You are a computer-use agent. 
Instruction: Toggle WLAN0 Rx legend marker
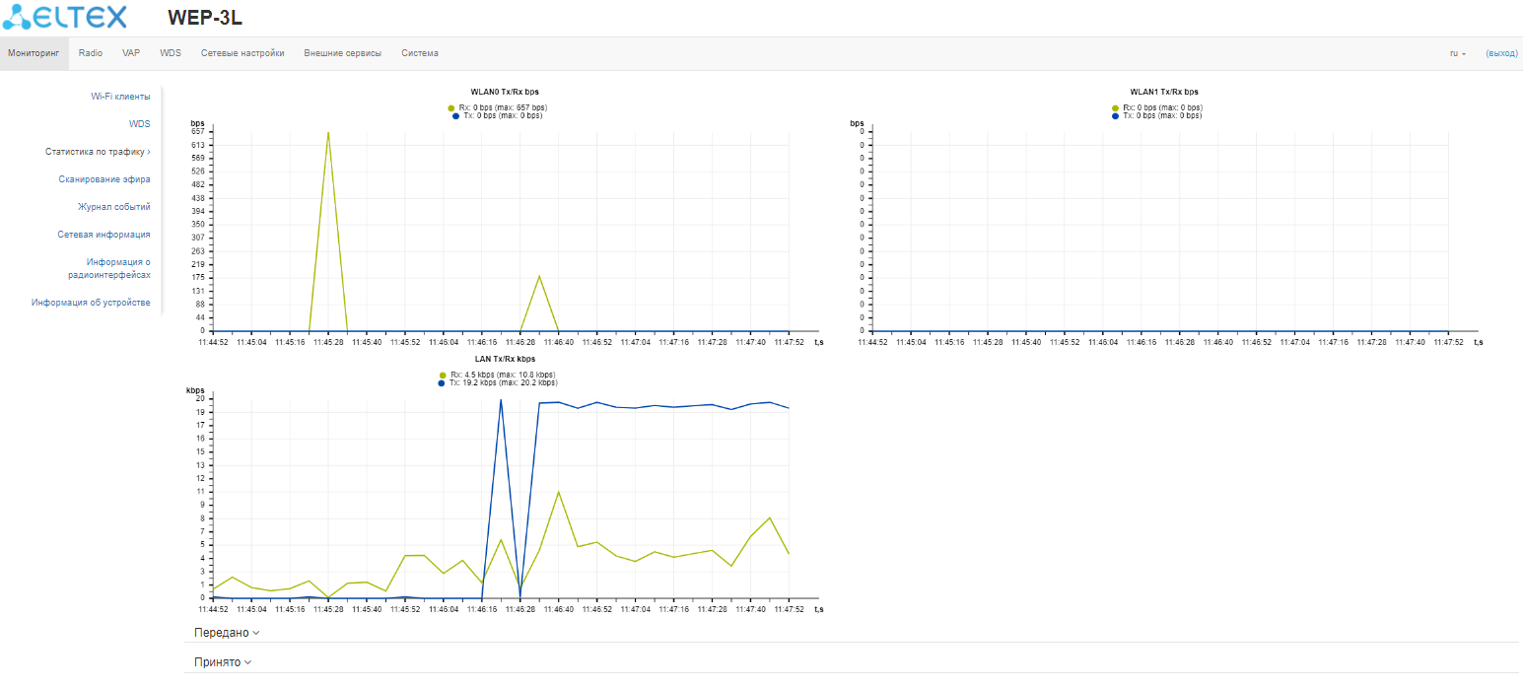[x=451, y=107]
